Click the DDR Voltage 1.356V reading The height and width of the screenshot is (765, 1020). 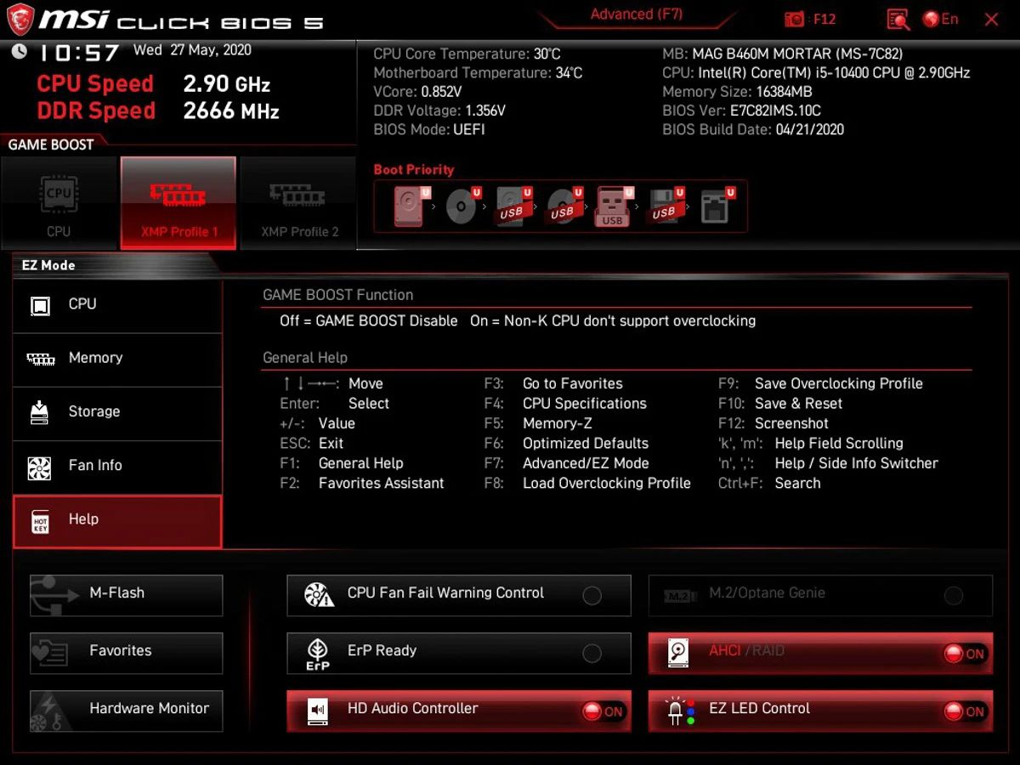tap(439, 110)
